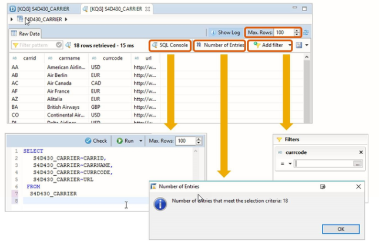Image resolution: width=379 pixels, height=241 pixels.
Task: Open the SQL Console
Action: (170, 45)
